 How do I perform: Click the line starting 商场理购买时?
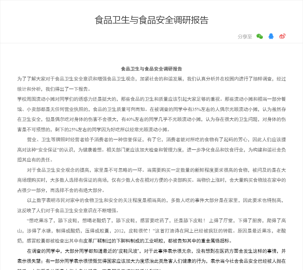coord(151,180)
